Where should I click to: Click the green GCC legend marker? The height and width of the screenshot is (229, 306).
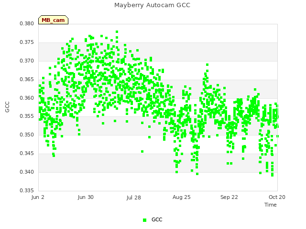coord(144,220)
